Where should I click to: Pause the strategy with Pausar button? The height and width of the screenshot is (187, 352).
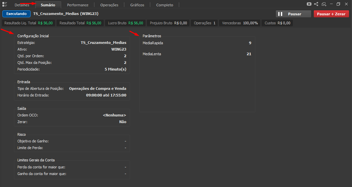click(x=293, y=14)
